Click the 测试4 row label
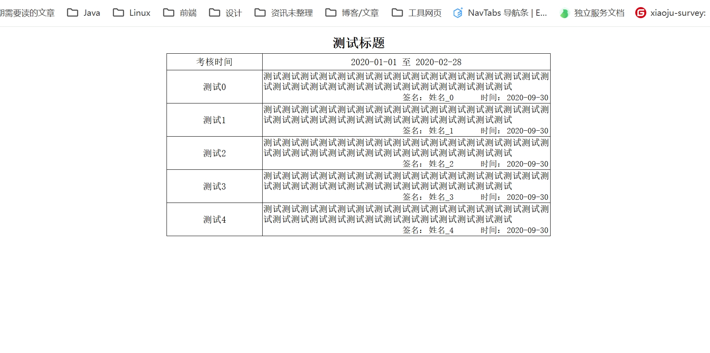710x353 pixels. 214,220
